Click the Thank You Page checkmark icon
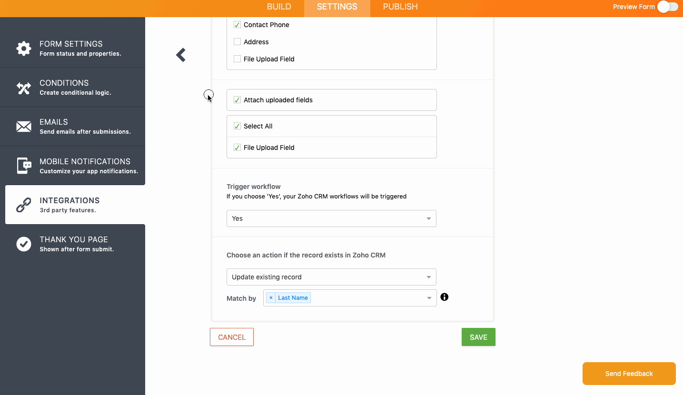The width and height of the screenshot is (683, 395). tap(24, 244)
